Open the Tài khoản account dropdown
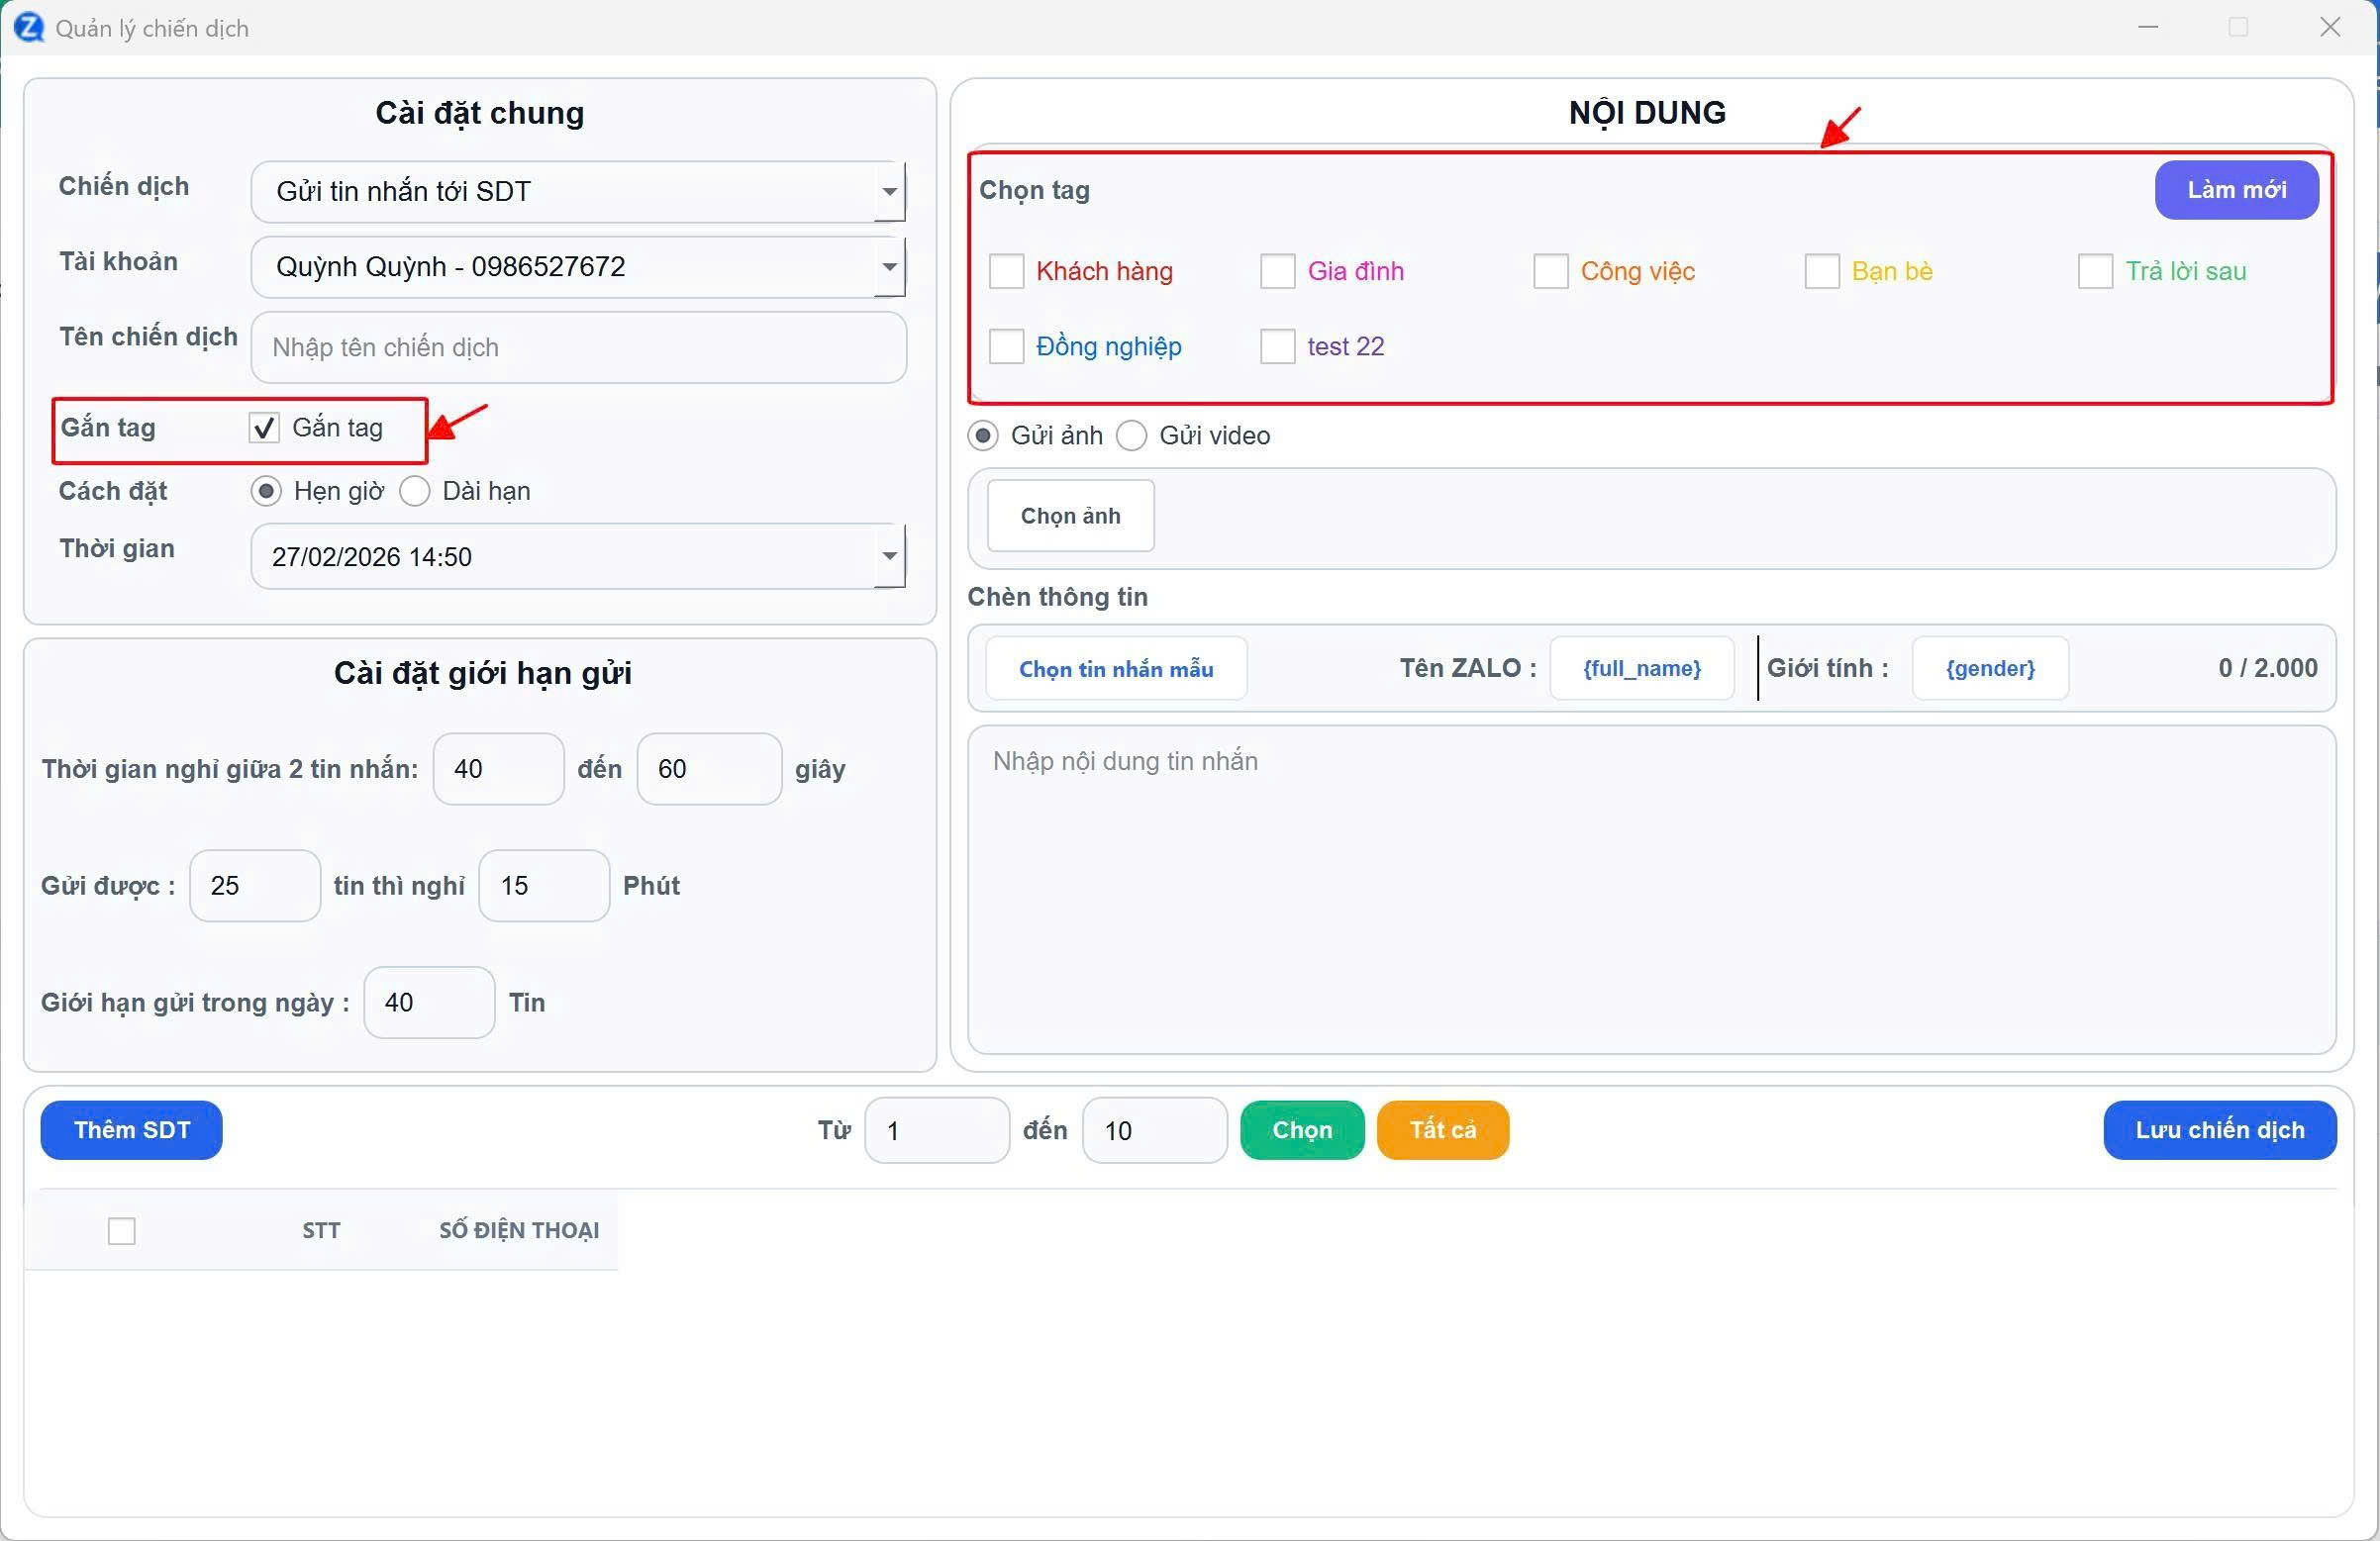 coord(888,267)
